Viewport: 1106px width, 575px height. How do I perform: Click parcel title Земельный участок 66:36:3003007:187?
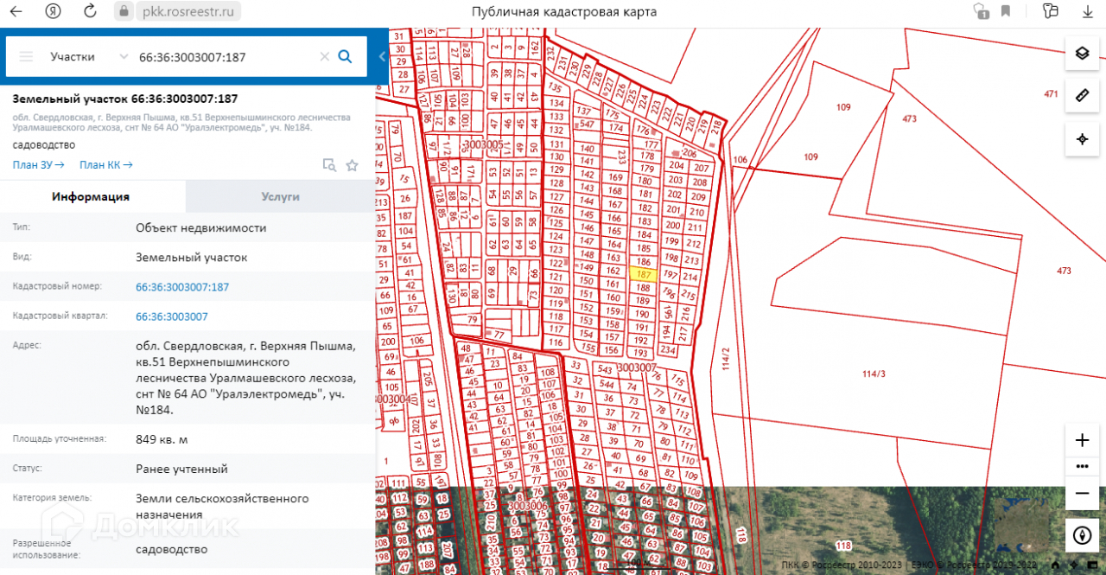125,99
